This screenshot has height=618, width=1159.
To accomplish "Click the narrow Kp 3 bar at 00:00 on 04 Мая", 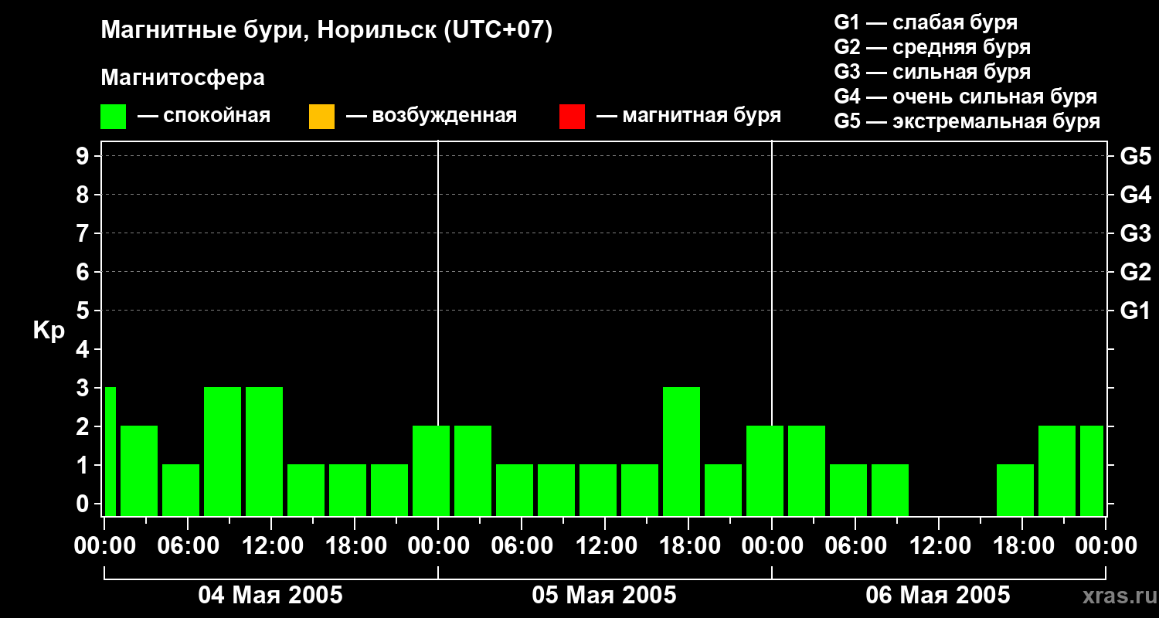I will tap(110, 451).
